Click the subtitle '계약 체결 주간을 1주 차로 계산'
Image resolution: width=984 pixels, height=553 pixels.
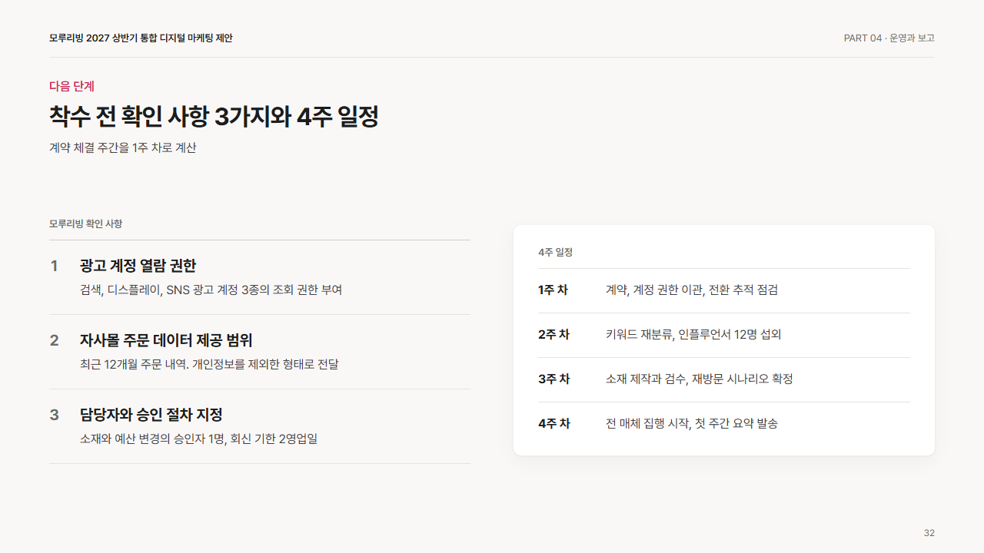[x=123, y=147]
